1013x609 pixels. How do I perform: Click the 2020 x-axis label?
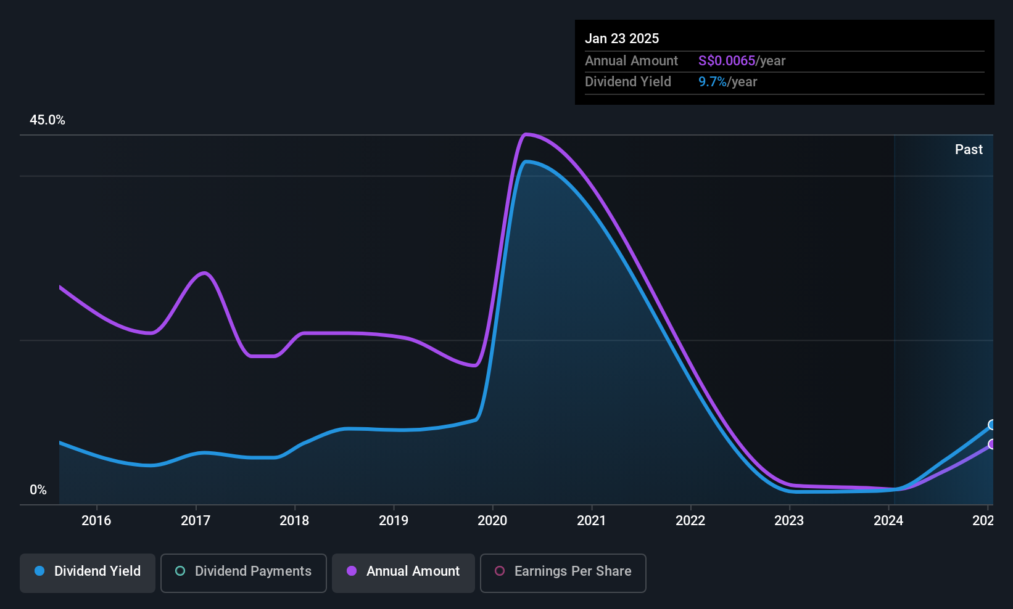coord(492,521)
